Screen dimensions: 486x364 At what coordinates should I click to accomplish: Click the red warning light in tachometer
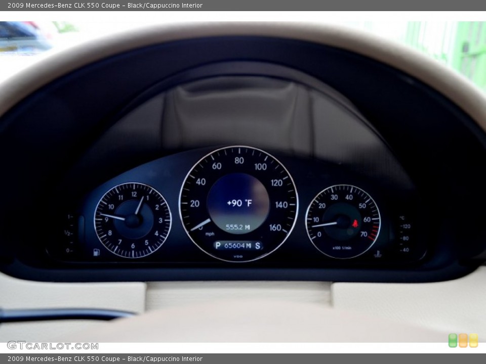pos(355,223)
